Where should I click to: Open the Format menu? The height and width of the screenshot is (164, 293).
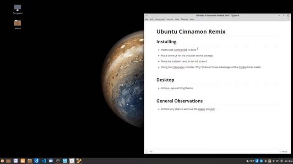tap(170, 19)
